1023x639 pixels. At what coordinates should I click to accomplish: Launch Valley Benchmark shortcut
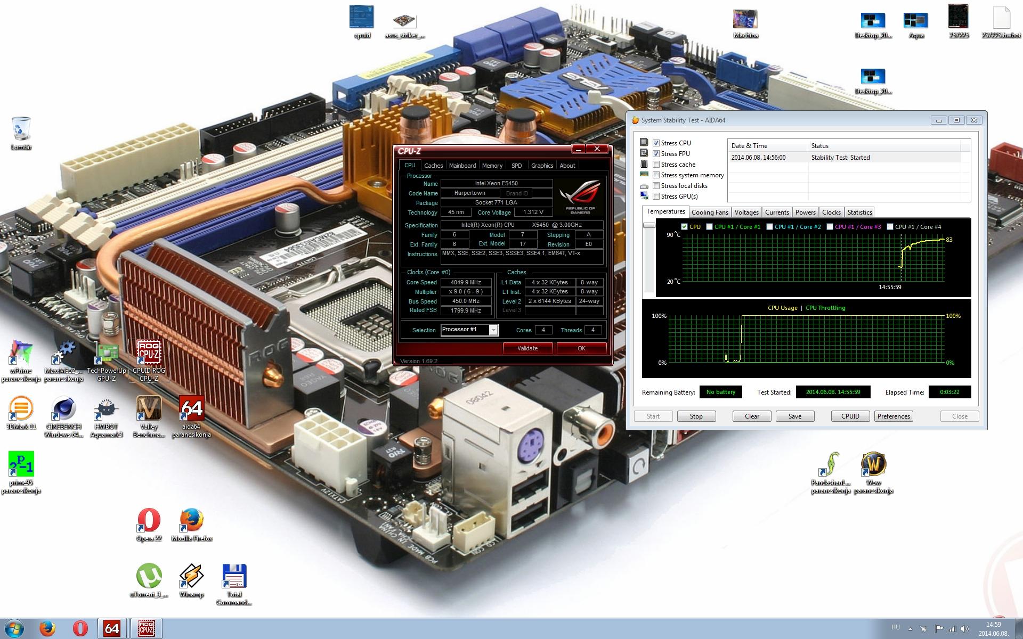149,417
